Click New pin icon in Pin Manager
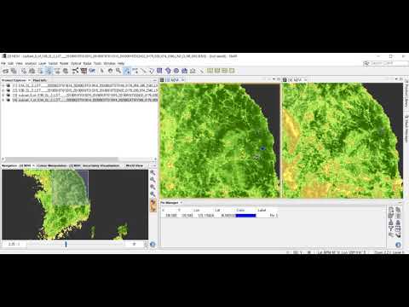Screen dimensions: 409x307 pos(391,210)
